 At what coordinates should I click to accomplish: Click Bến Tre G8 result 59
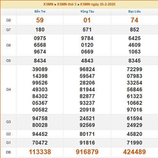tap(40, 20)
